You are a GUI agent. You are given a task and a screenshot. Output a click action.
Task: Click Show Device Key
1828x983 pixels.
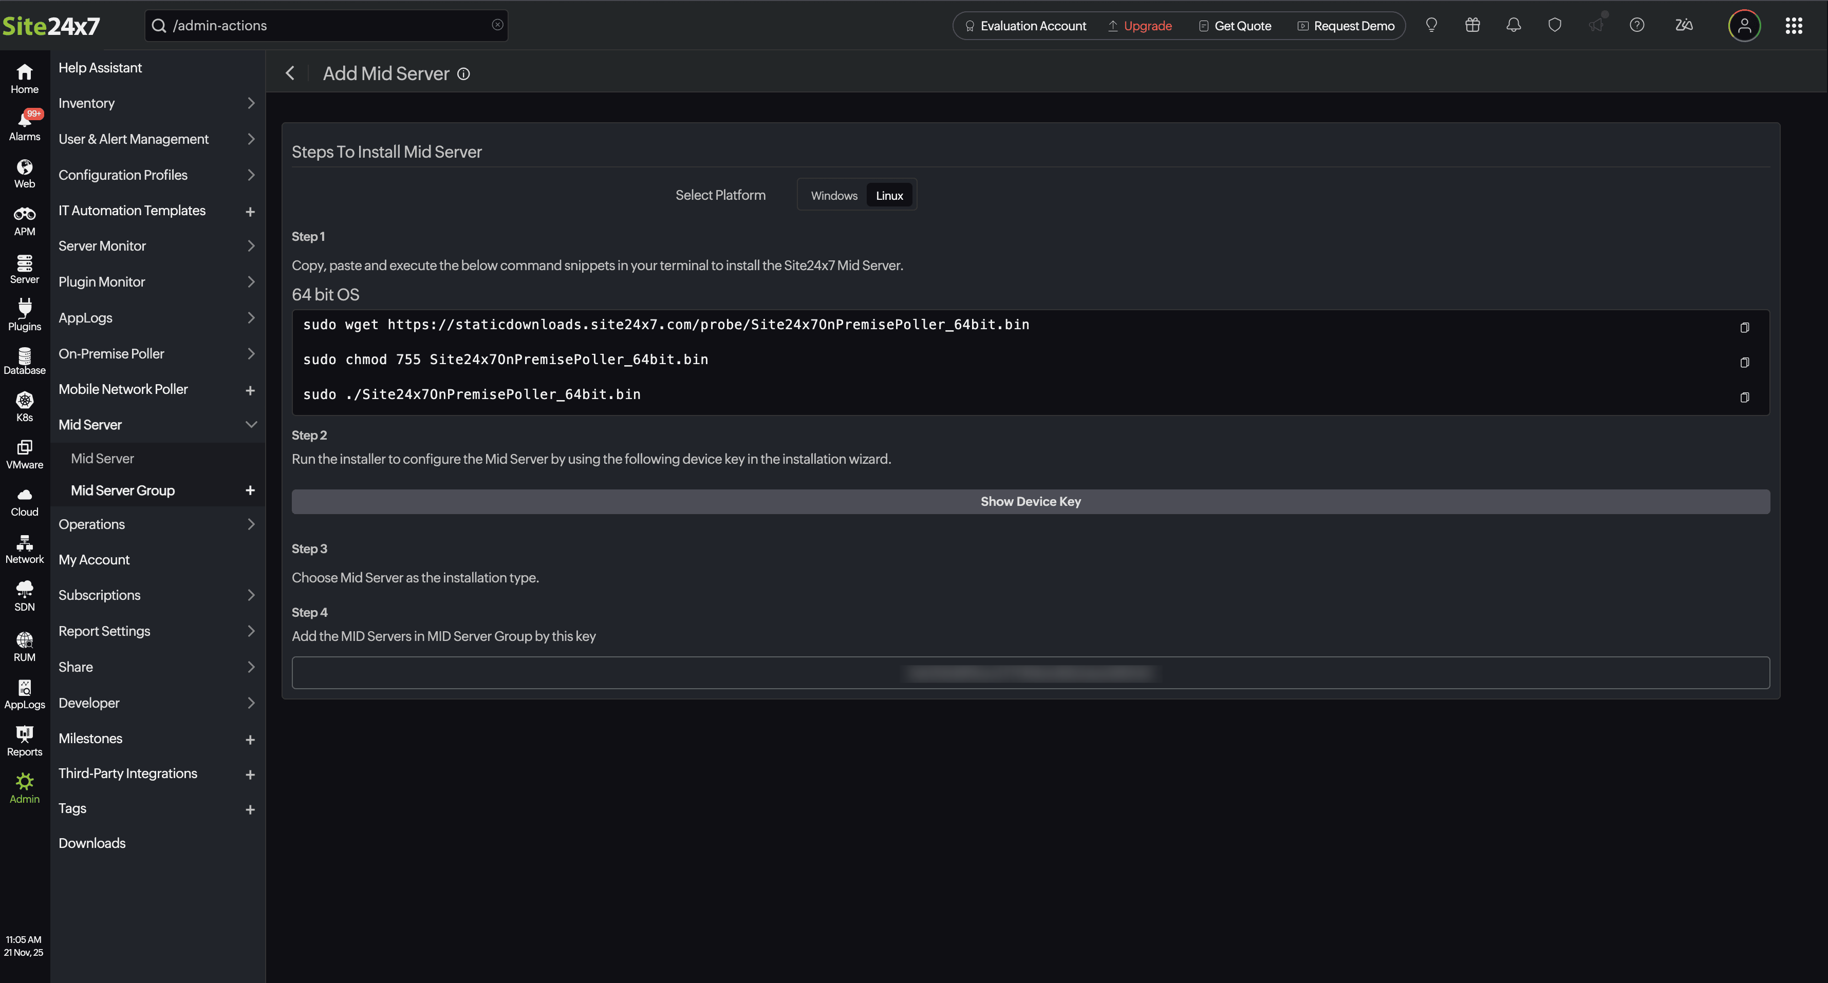(1031, 501)
